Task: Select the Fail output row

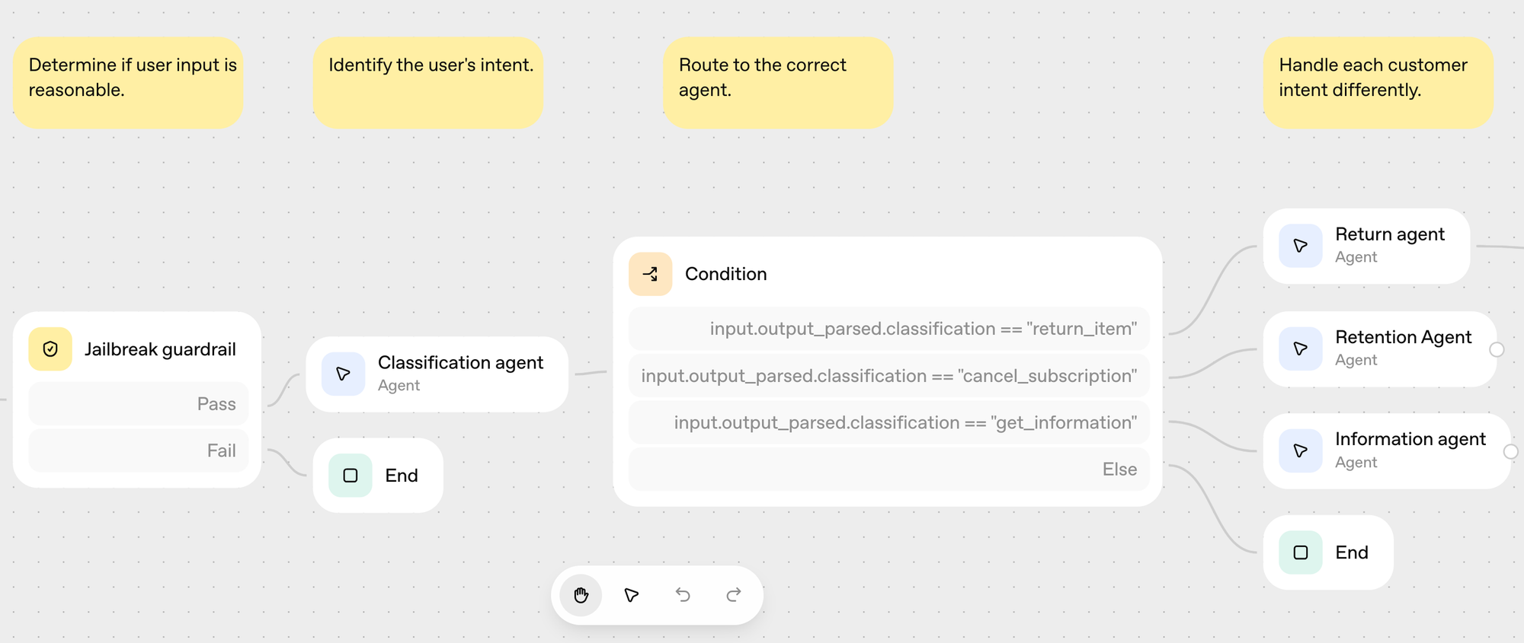Action: pyautogui.click(x=139, y=450)
